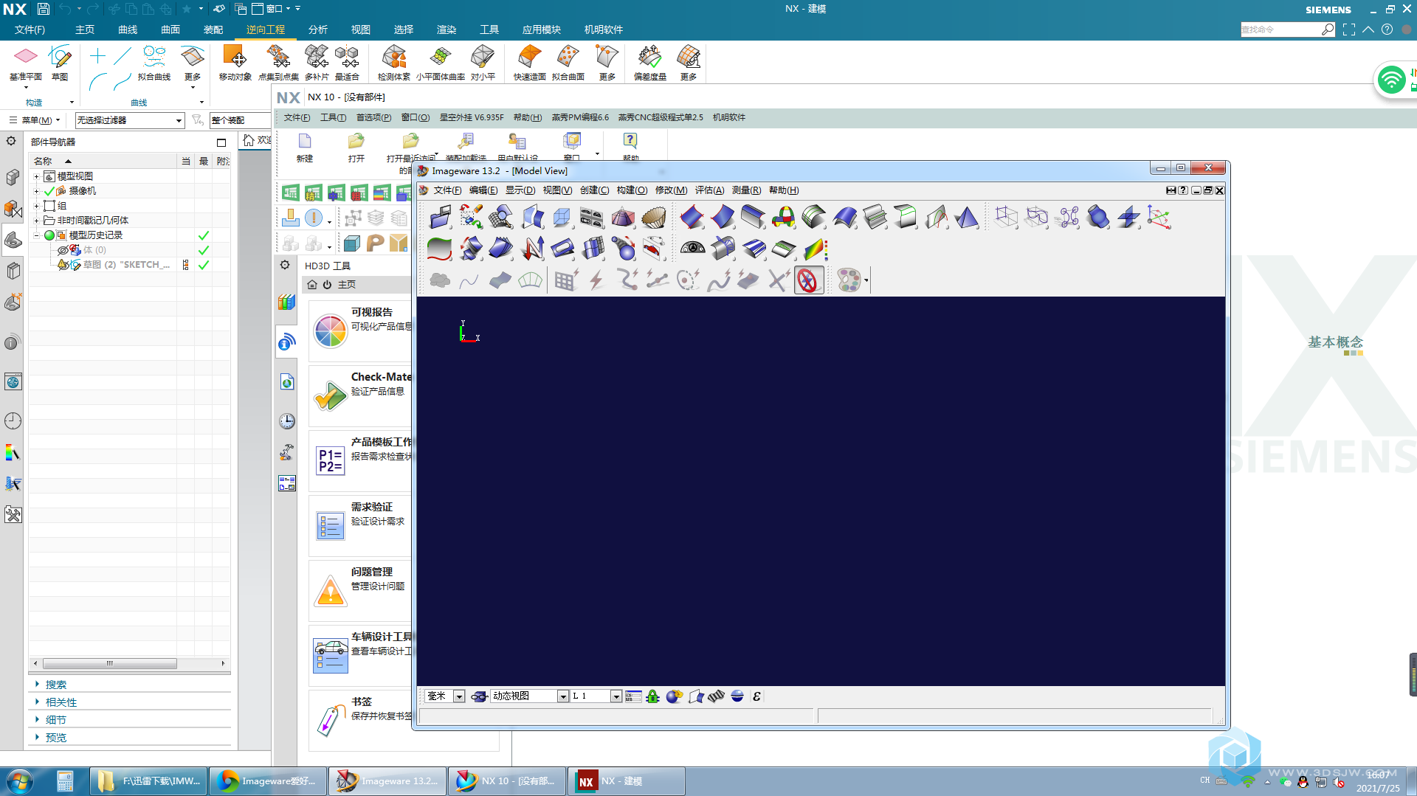The image size is (1417, 796).
Task: Click the 移动对象 move object icon
Action: pos(235,56)
